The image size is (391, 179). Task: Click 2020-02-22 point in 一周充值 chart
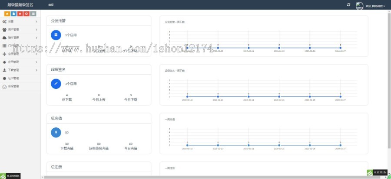[187, 145]
